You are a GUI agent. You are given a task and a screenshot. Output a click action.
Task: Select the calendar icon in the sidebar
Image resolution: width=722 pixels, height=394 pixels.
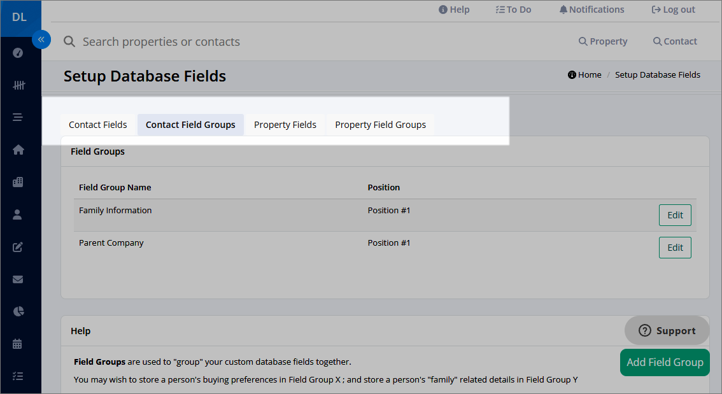point(18,344)
